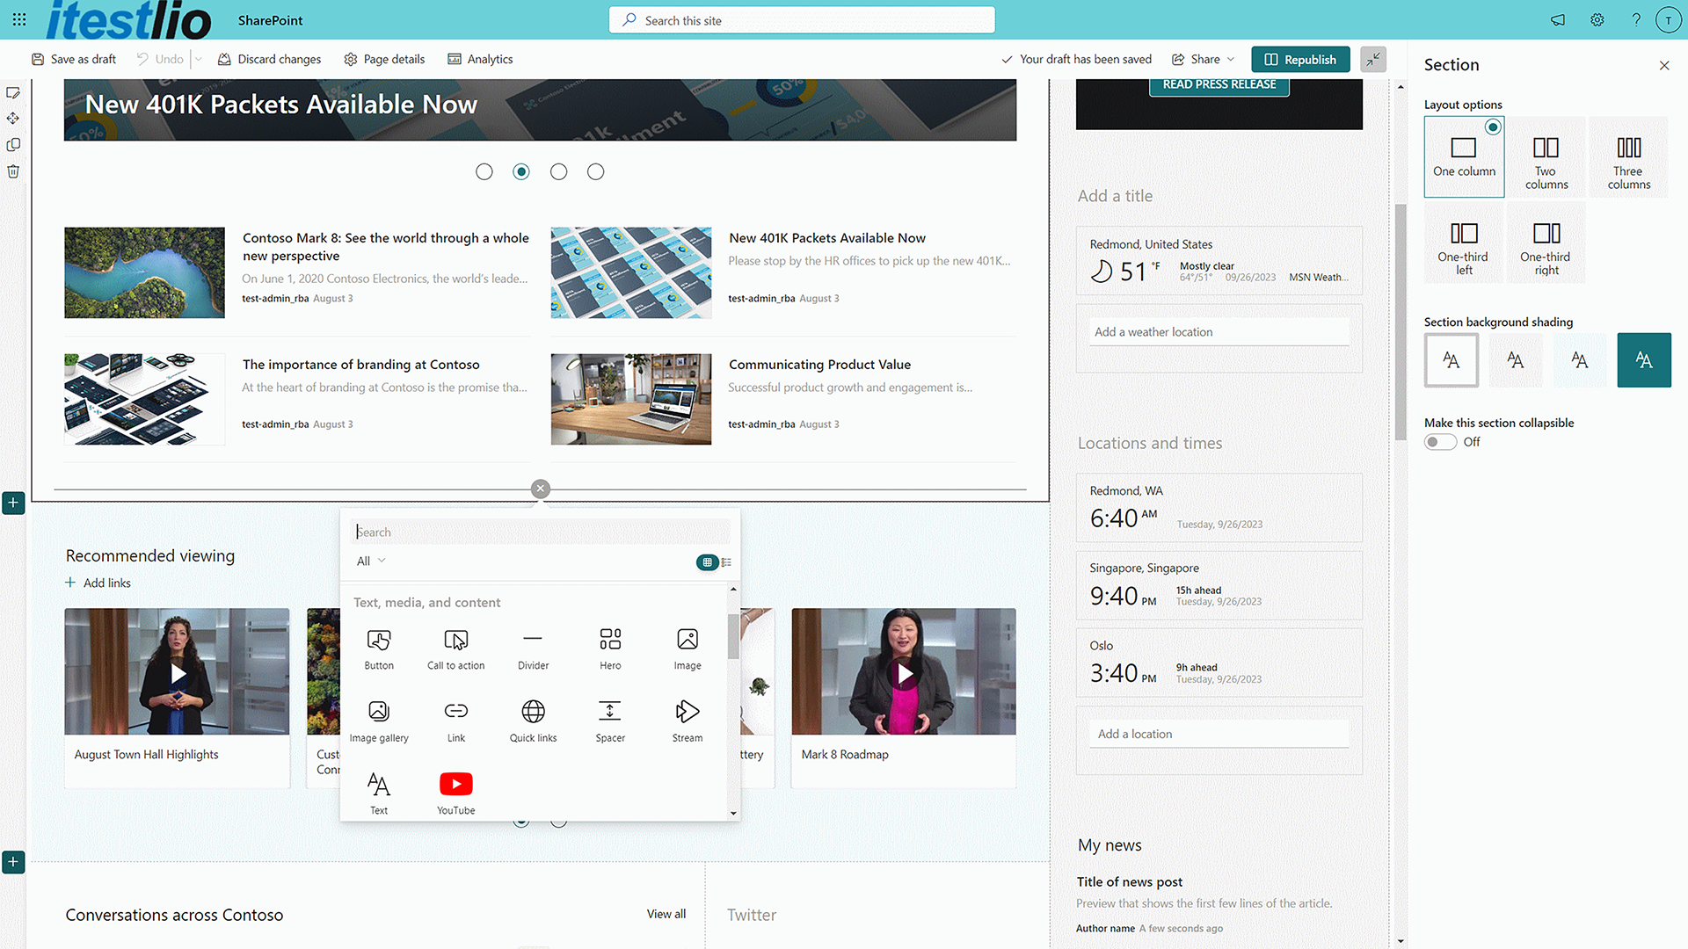Turn on Make this section collapsible
The width and height of the screenshot is (1688, 949).
[1440, 442]
